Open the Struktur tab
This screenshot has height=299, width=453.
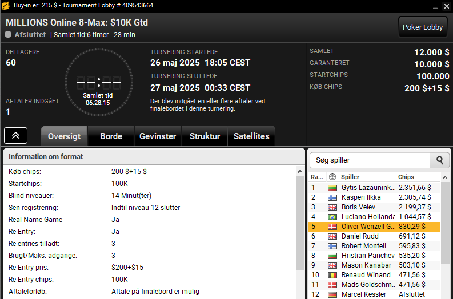click(x=205, y=136)
